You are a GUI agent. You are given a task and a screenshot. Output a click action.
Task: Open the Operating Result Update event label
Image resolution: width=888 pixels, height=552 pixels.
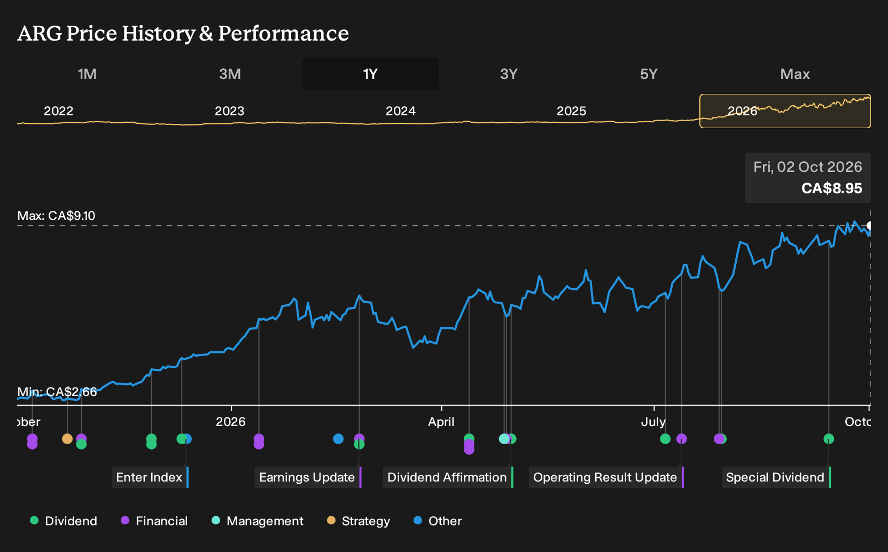[606, 477]
